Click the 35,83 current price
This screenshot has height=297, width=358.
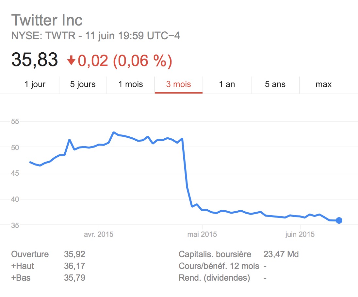click(35, 60)
